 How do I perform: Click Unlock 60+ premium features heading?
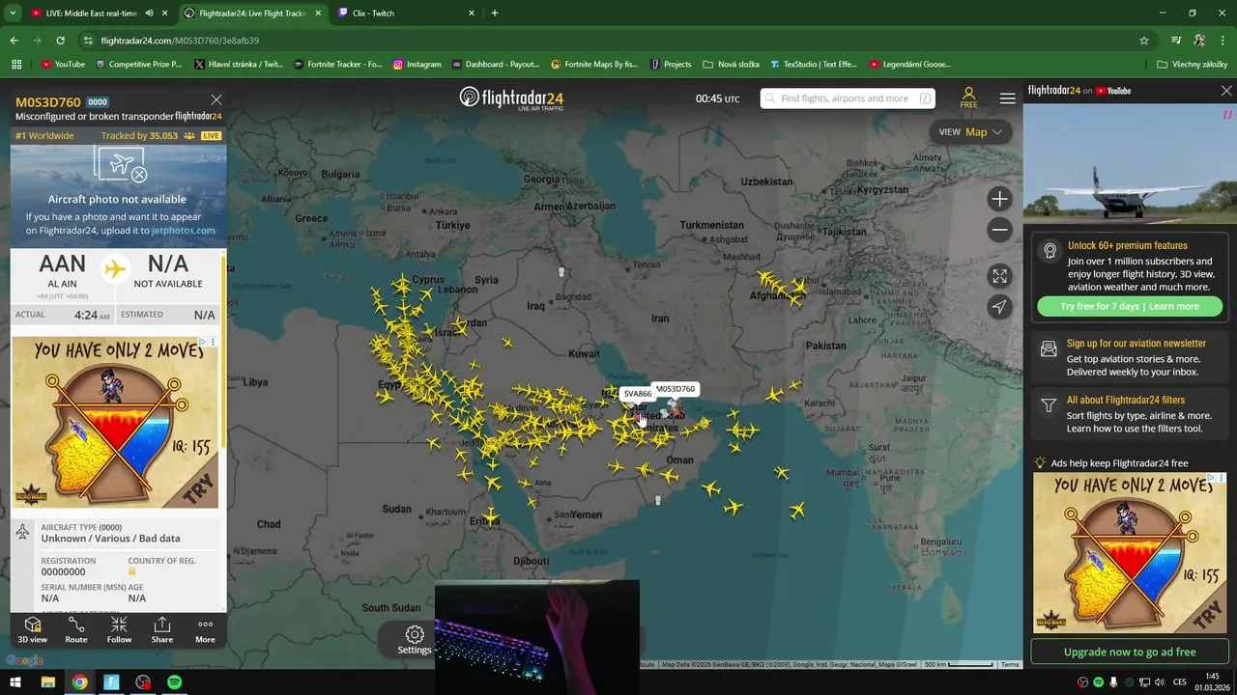coord(1127,245)
